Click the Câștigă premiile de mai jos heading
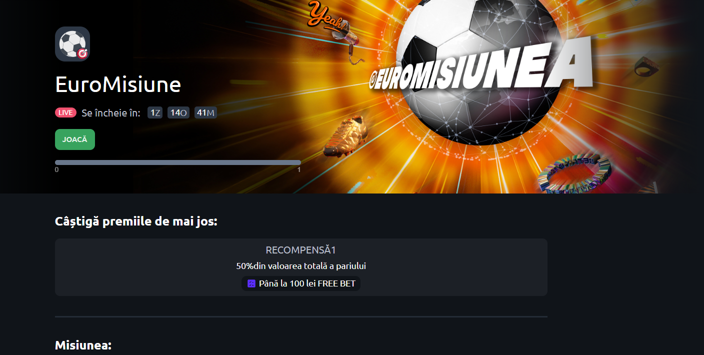704x355 pixels. coord(136,221)
